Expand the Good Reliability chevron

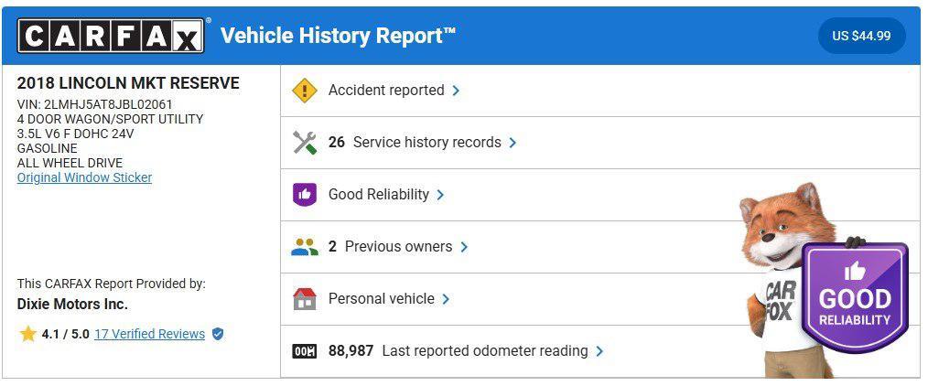pyautogui.click(x=440, y=195)
